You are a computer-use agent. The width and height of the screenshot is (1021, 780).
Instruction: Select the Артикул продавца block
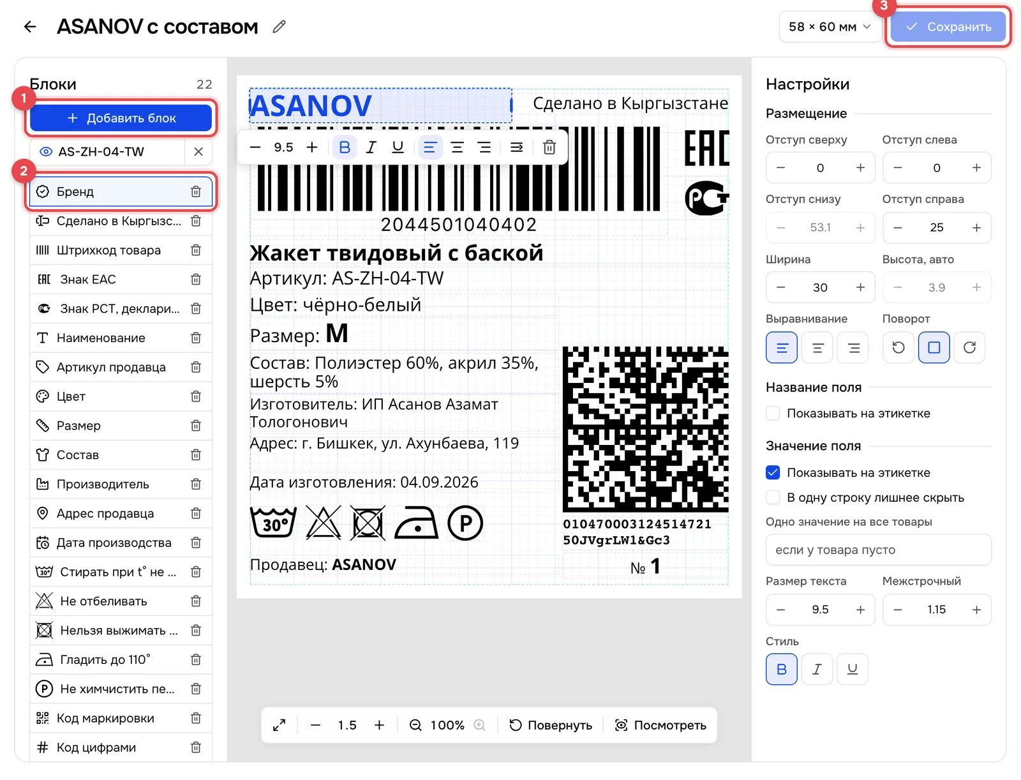click(121, 368)
